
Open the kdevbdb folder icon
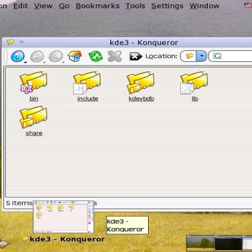coord(140,83)
